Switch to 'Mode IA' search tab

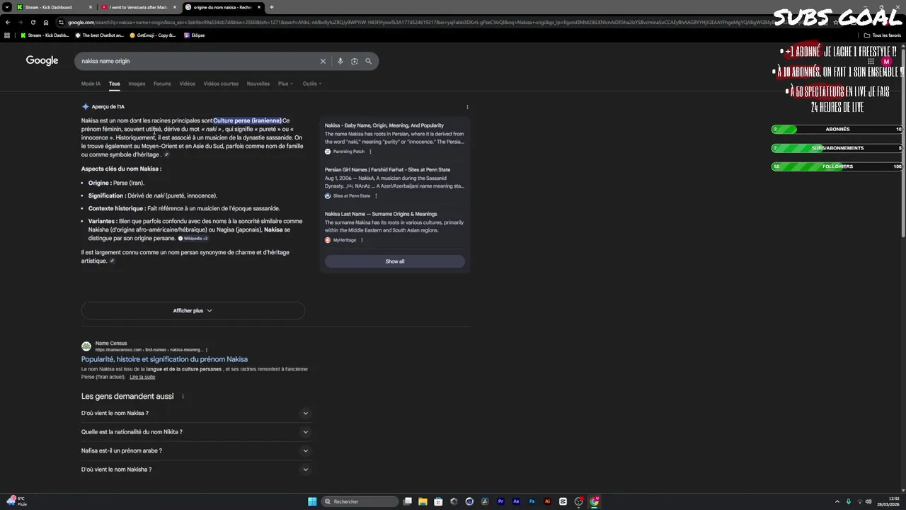(91, 84)
